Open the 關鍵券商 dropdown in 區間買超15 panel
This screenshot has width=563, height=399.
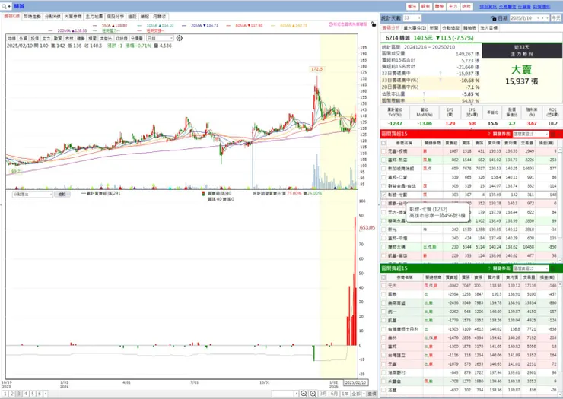[x=531, y=134]
